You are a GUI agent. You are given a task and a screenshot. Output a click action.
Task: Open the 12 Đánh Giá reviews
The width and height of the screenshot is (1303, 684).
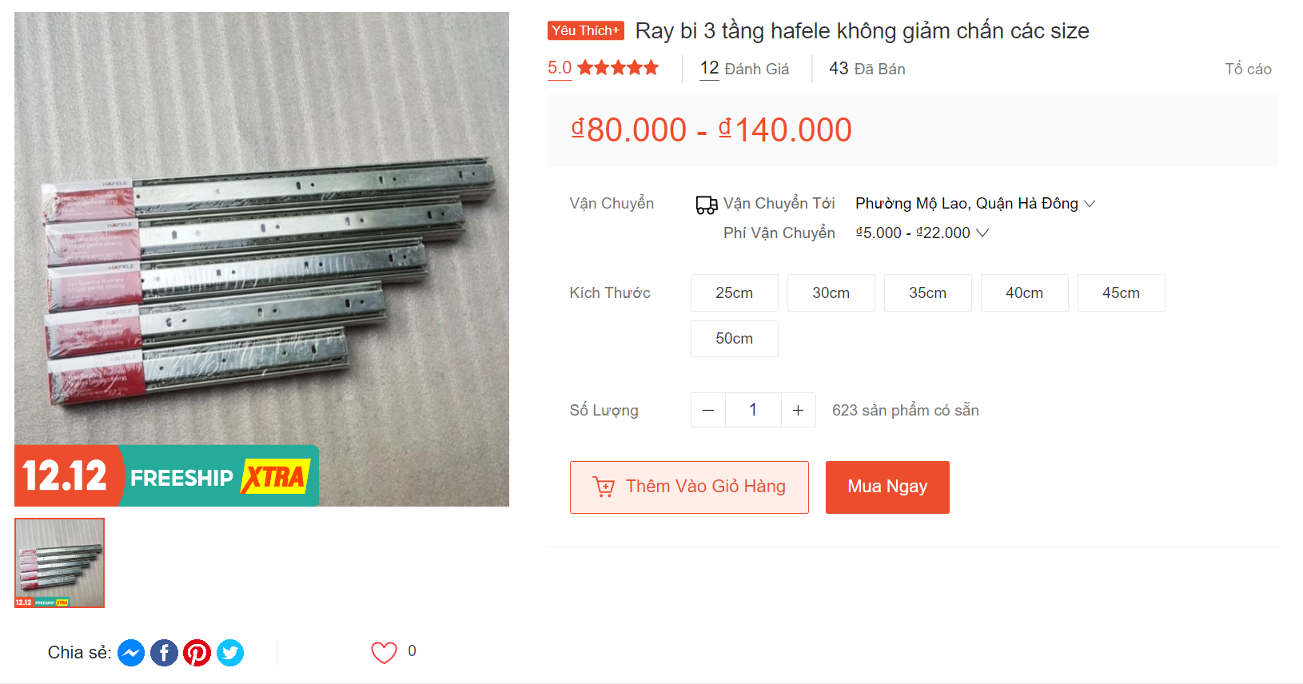(x=744, y=69)
